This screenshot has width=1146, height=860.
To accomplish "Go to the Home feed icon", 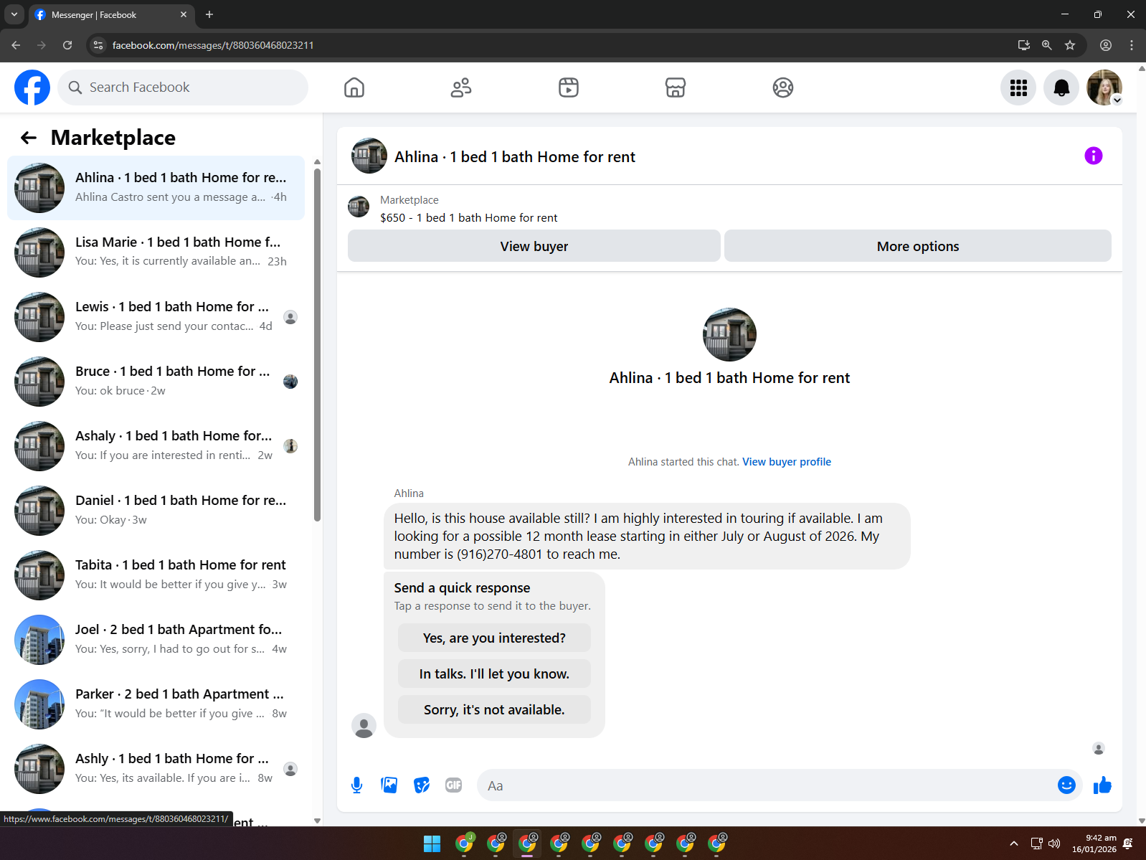I will (x=354, y=88).
